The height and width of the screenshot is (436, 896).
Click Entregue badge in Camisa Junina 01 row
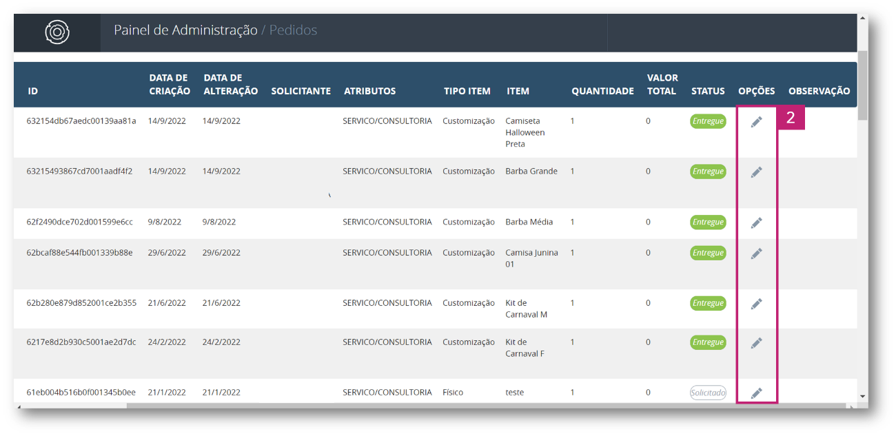[708, 253]
